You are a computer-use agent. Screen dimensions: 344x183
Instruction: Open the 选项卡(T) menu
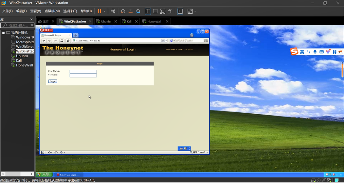pos(70,11)
